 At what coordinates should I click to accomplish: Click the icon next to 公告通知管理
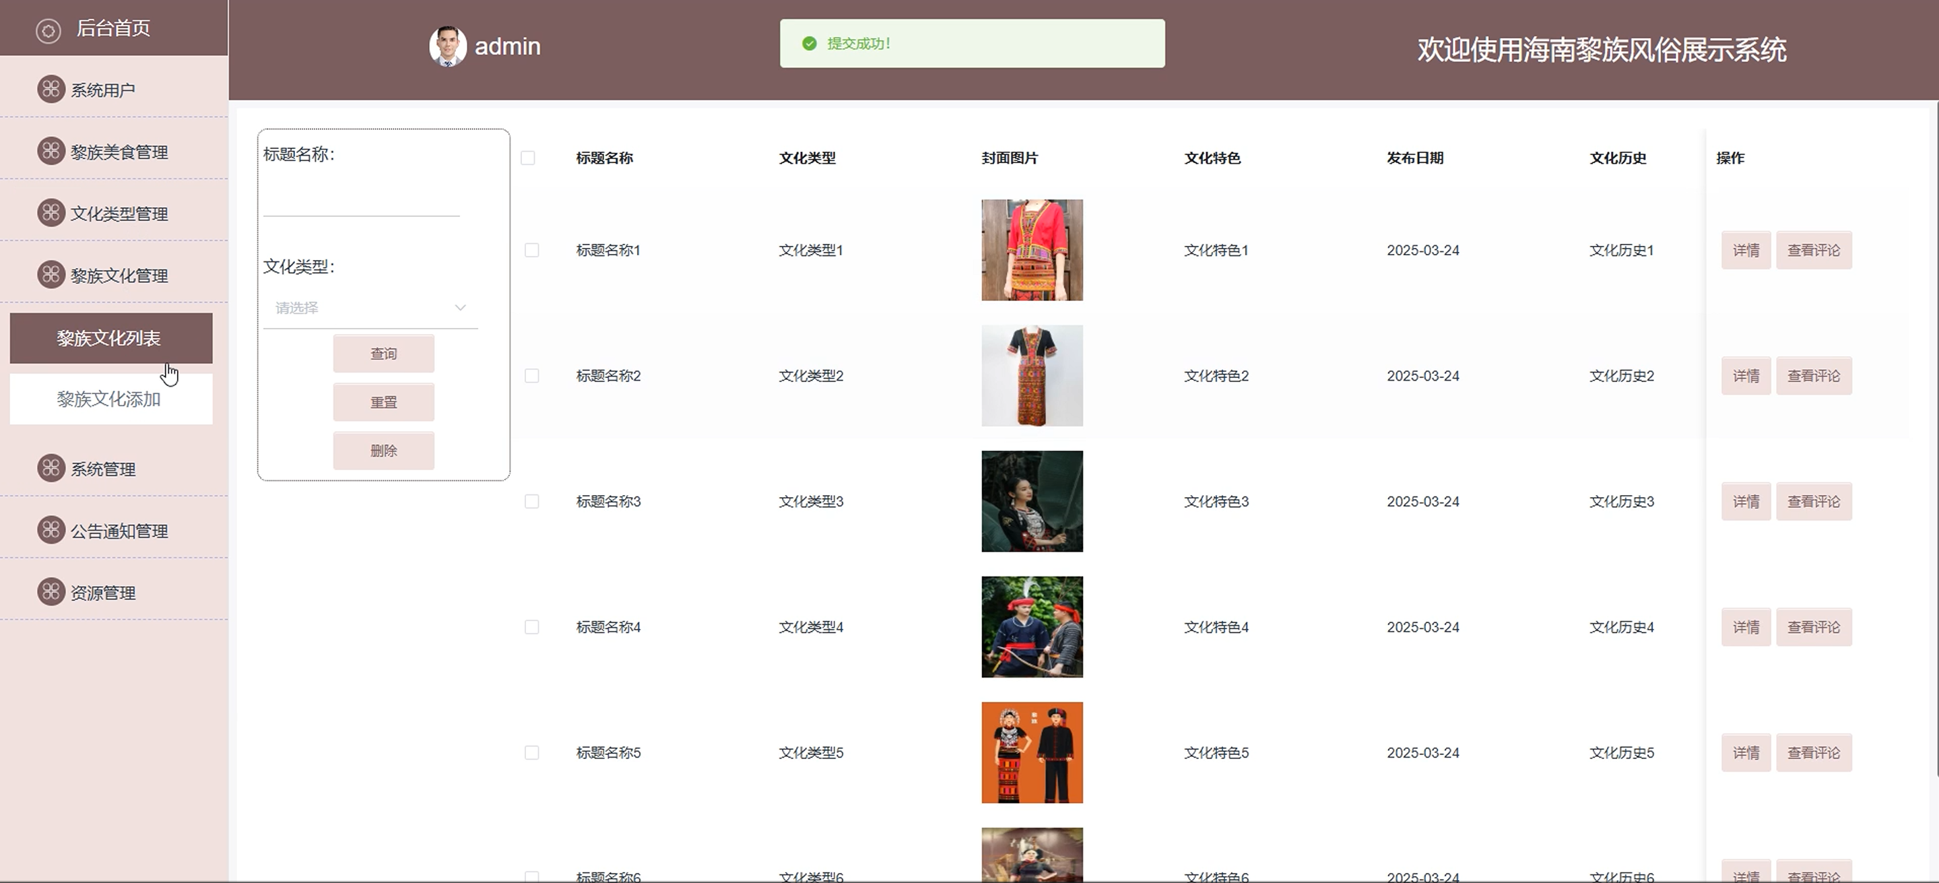pos(51,530)
